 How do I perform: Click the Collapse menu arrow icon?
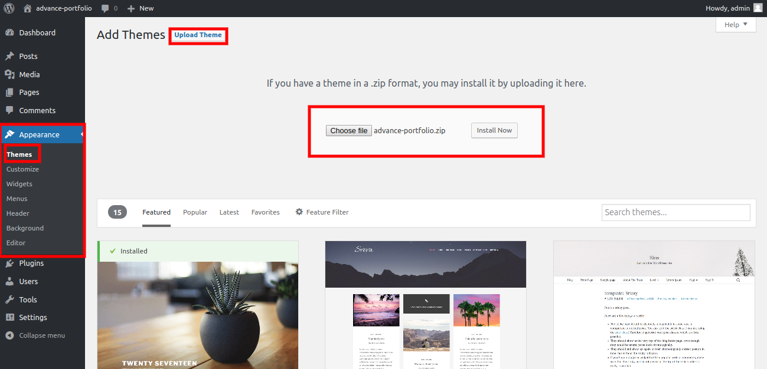click(9, 335)
